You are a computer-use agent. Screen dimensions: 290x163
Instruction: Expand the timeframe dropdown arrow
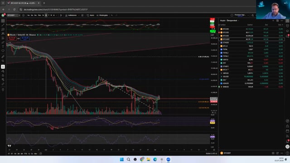coord(56,15)
